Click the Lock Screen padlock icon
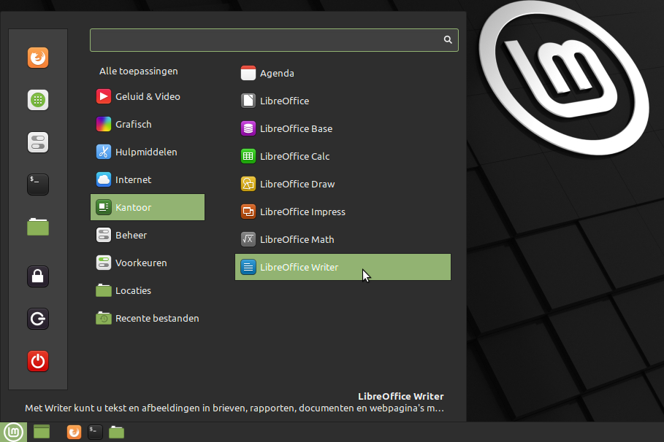The height and width of the screenshot is (442, 664). tap(38, 276)
